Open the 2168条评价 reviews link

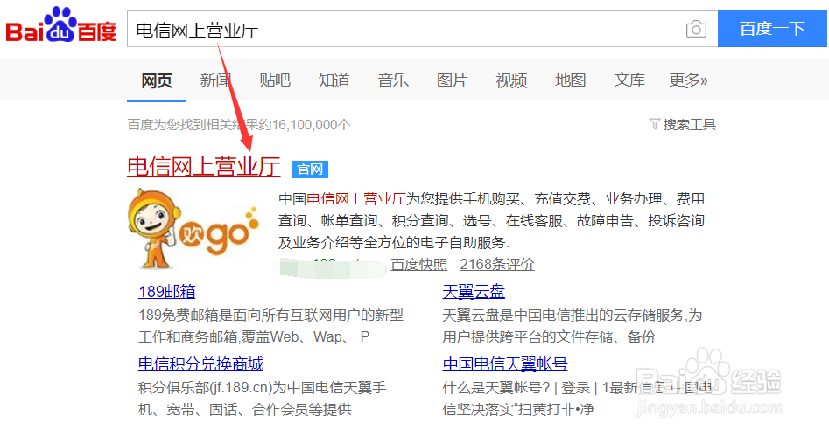click(x=497, y=265)
